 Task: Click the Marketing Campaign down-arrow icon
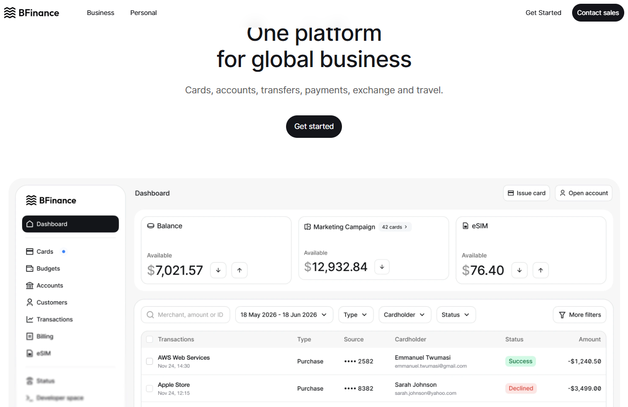tap(382, 267)
